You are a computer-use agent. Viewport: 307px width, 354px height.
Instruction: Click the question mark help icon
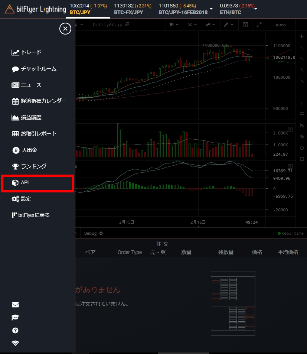(15, 331)
